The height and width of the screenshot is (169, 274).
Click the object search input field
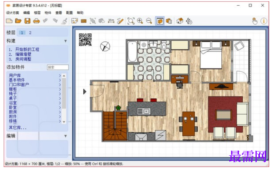(58, 67)
